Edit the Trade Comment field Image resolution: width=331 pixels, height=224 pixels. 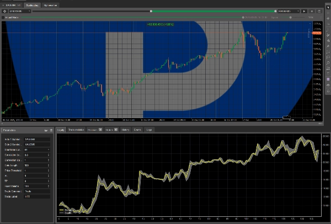click(37, 191)
